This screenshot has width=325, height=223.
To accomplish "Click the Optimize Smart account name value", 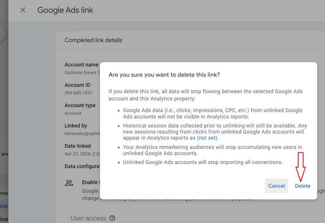I will [x=82, y=73].
